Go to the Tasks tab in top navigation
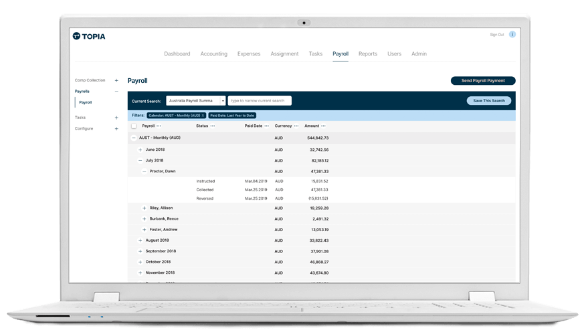This screenshot has height=334, width=582. pyautogui.click(x=316, y=53)
